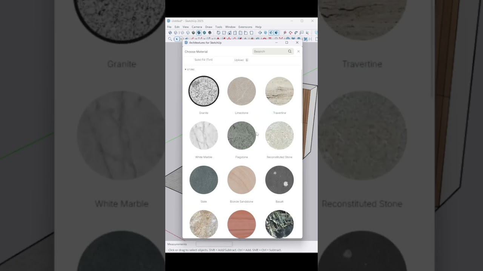The image size is (483, 271).
Task: Switch to Right view
Action: pyautogui.click(x=235, y=33)
